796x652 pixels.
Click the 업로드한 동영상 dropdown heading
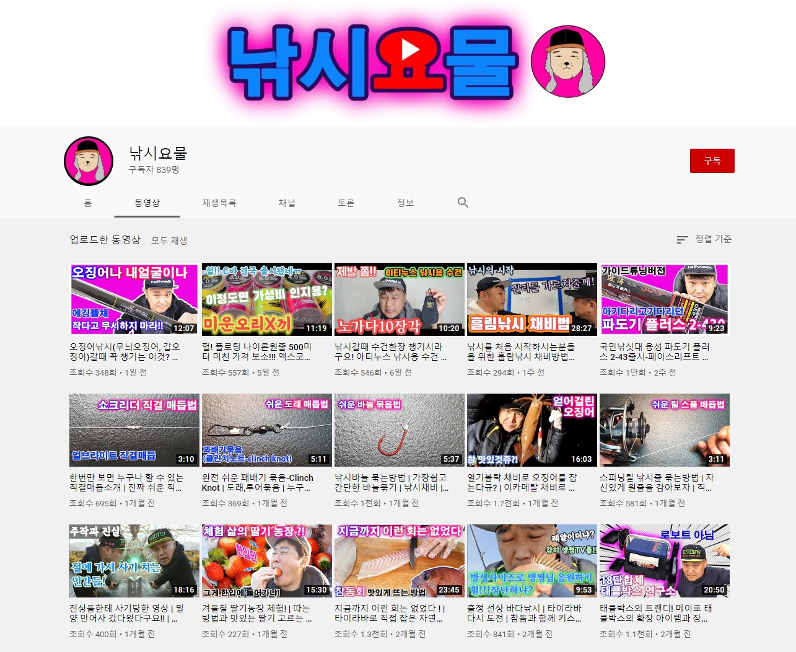point(105,240)
